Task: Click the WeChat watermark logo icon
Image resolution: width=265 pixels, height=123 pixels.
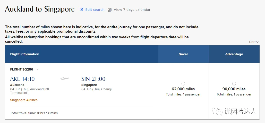Action: click(x=217, y=111)
